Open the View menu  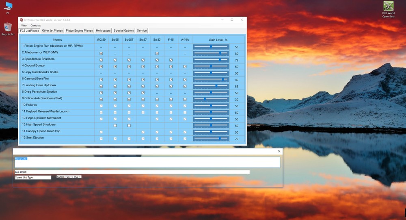pos(24,26)
